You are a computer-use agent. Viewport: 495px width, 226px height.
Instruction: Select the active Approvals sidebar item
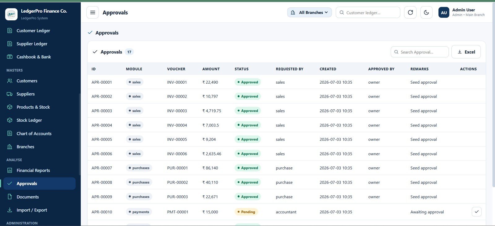pyautogui.click(x=39, y=183)
